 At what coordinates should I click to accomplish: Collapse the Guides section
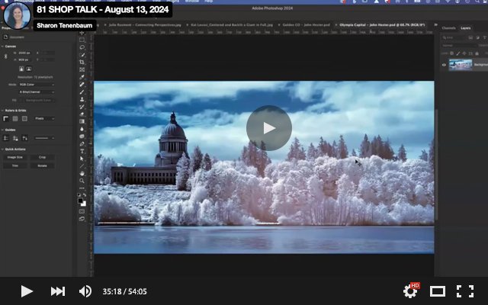point(2,130)
